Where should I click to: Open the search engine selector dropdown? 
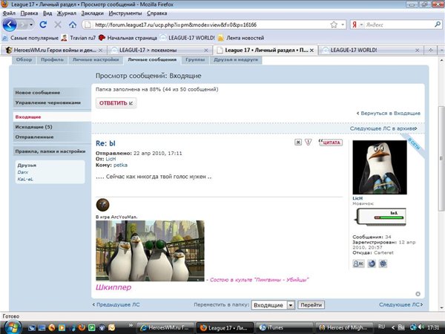click(x=361, y=24)
